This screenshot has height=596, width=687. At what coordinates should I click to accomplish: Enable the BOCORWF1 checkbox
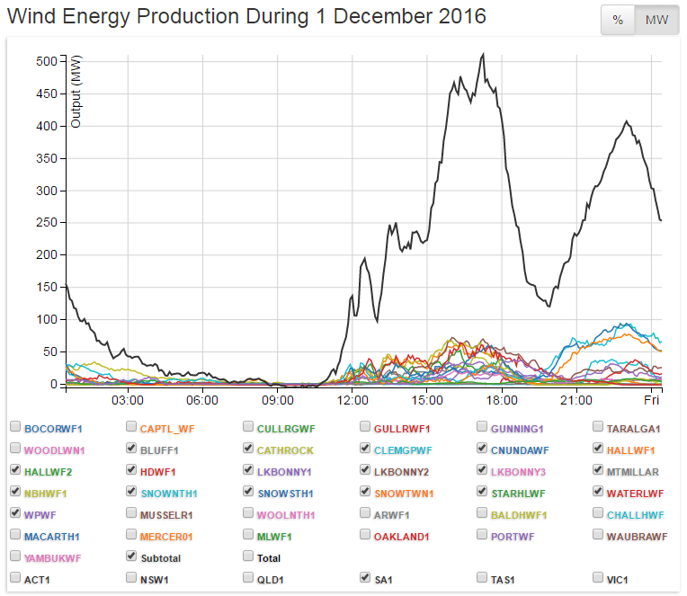(15, 427)
